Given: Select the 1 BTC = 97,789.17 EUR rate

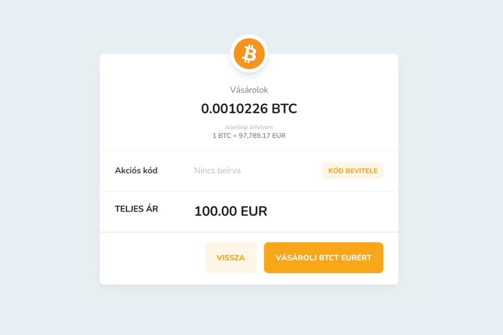Looking at the screenshot, I should pos(249,136).
